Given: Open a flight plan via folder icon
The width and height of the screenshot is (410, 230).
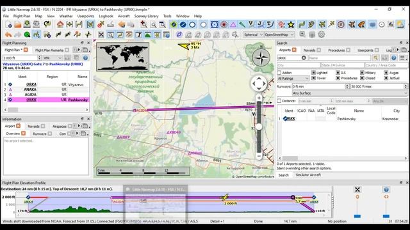Looking at the screenshot, I should coord(17,24).
